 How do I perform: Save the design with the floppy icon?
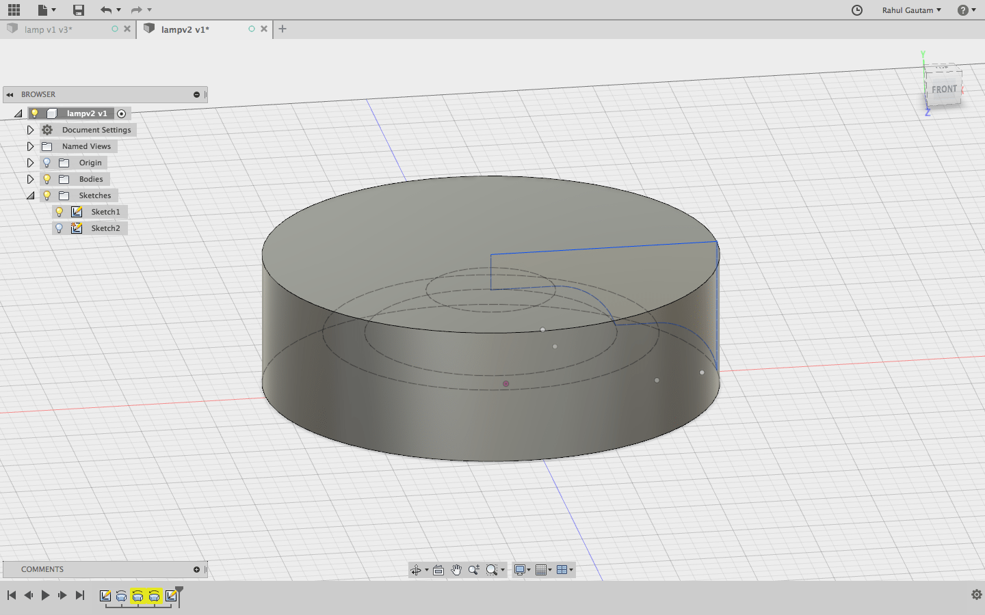click(x=79, y=10)
